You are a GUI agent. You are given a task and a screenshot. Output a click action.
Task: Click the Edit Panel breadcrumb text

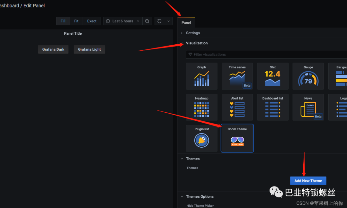(34, 5)
